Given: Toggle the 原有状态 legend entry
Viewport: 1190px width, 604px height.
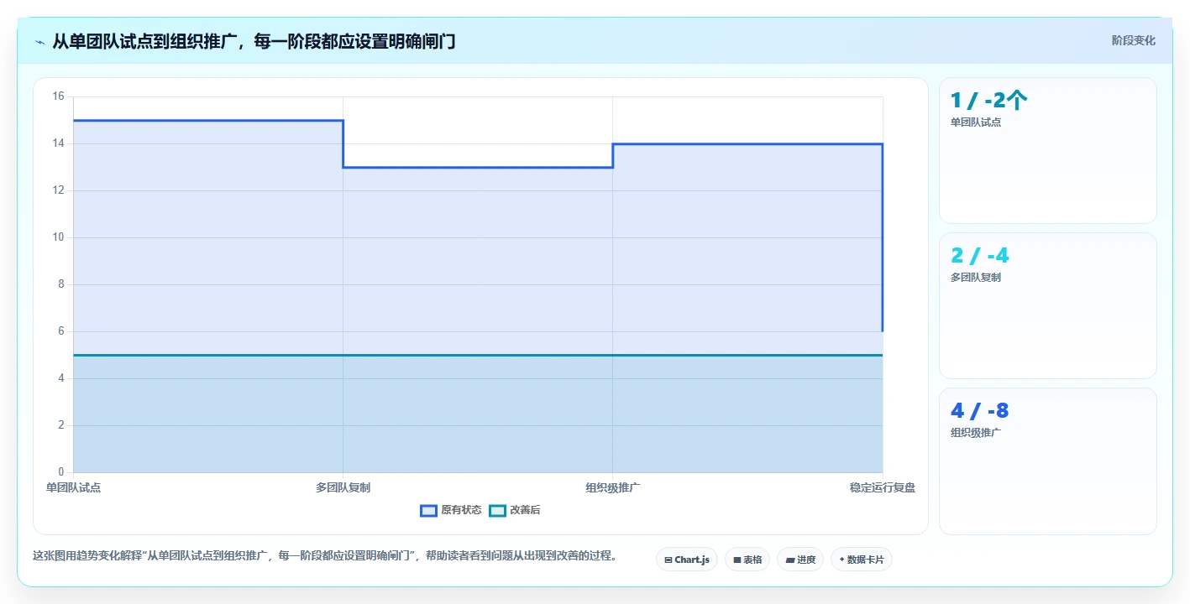Looking at the screenshot, I should point(451,510).
